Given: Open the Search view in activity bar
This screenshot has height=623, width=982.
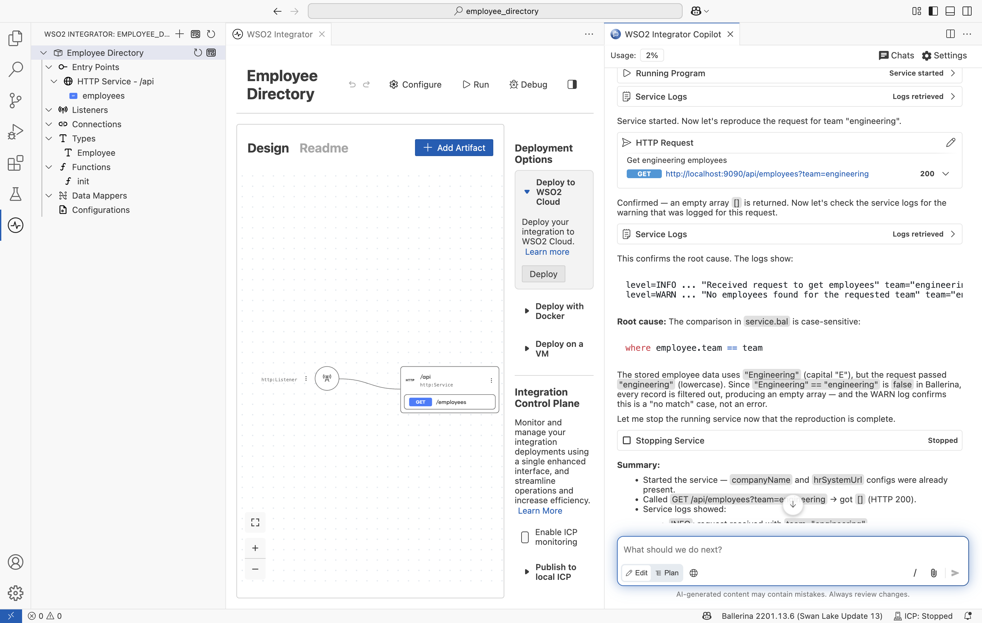Looking at the screenshot, I should click(x=16, y=69).
